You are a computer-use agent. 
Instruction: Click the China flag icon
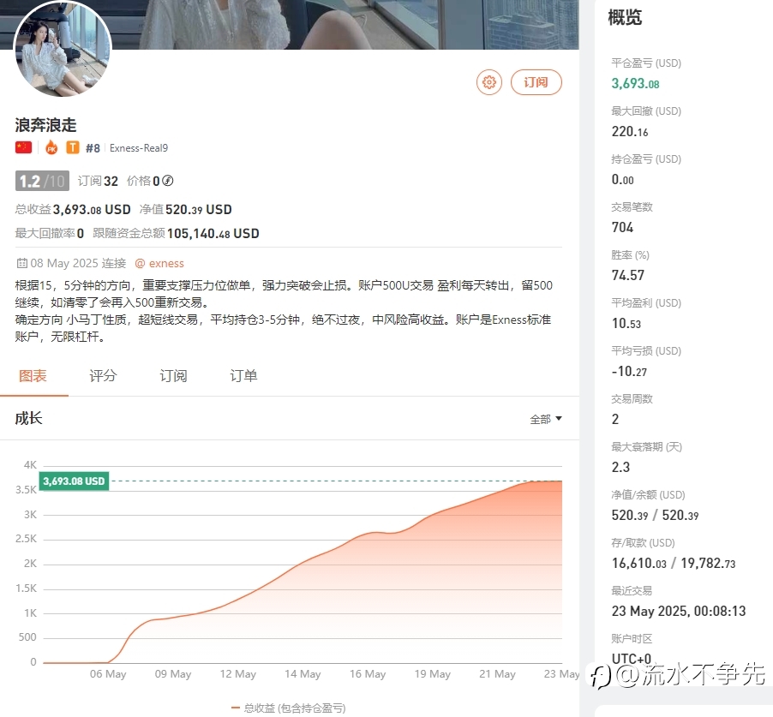tap(24, 147)
